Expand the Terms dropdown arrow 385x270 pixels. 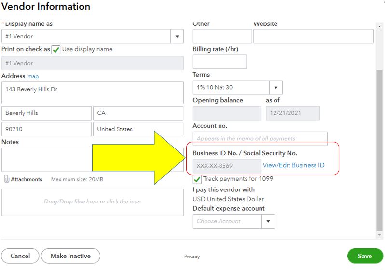pyautogui.click(x=276, y=88)
